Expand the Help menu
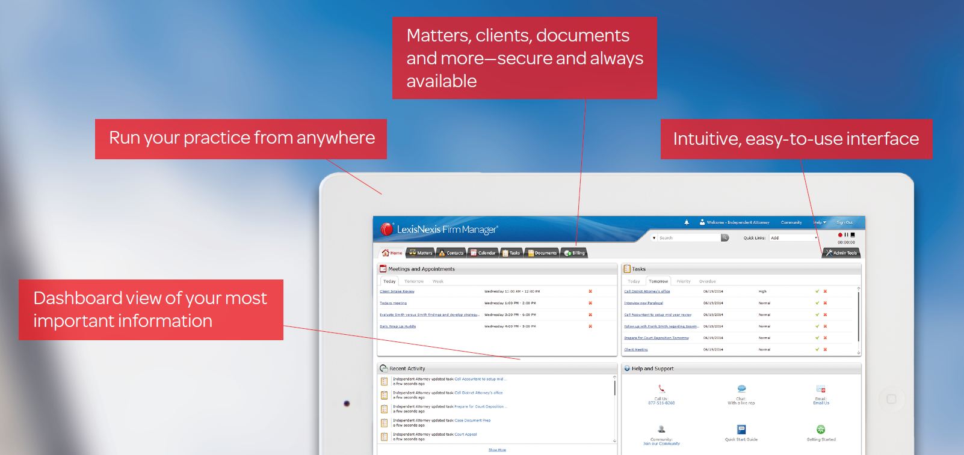964x455 pixels. 820,222
